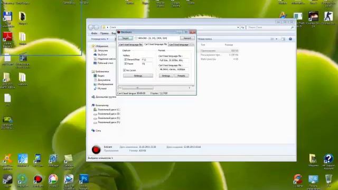338x190 pixels.
Task: Click the Explorer search field
Action: (x=270, y=27)
